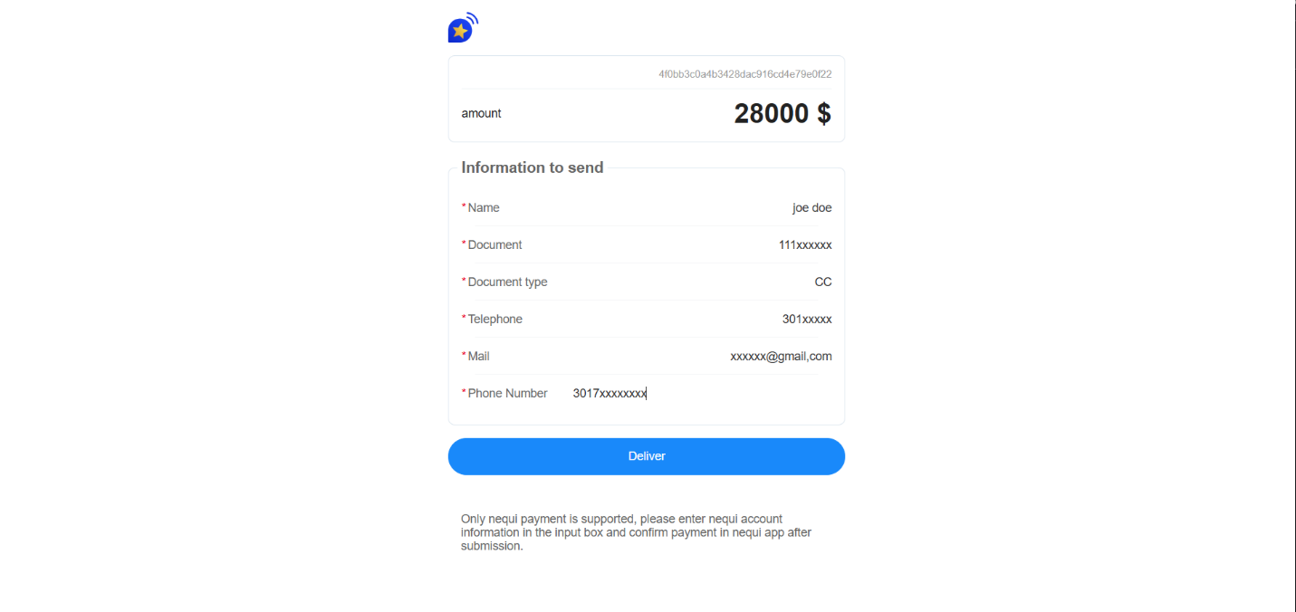Click the blue star logo icon
The width and height of the screenshot is (1296, 612).
click(x=462, y=29)
